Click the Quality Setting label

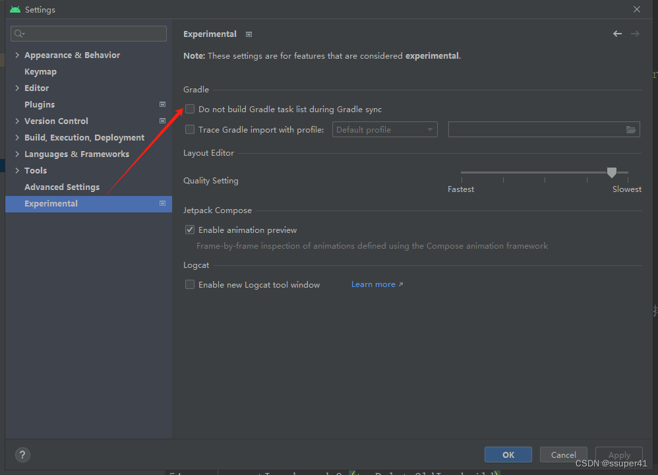tap(211, 181)
